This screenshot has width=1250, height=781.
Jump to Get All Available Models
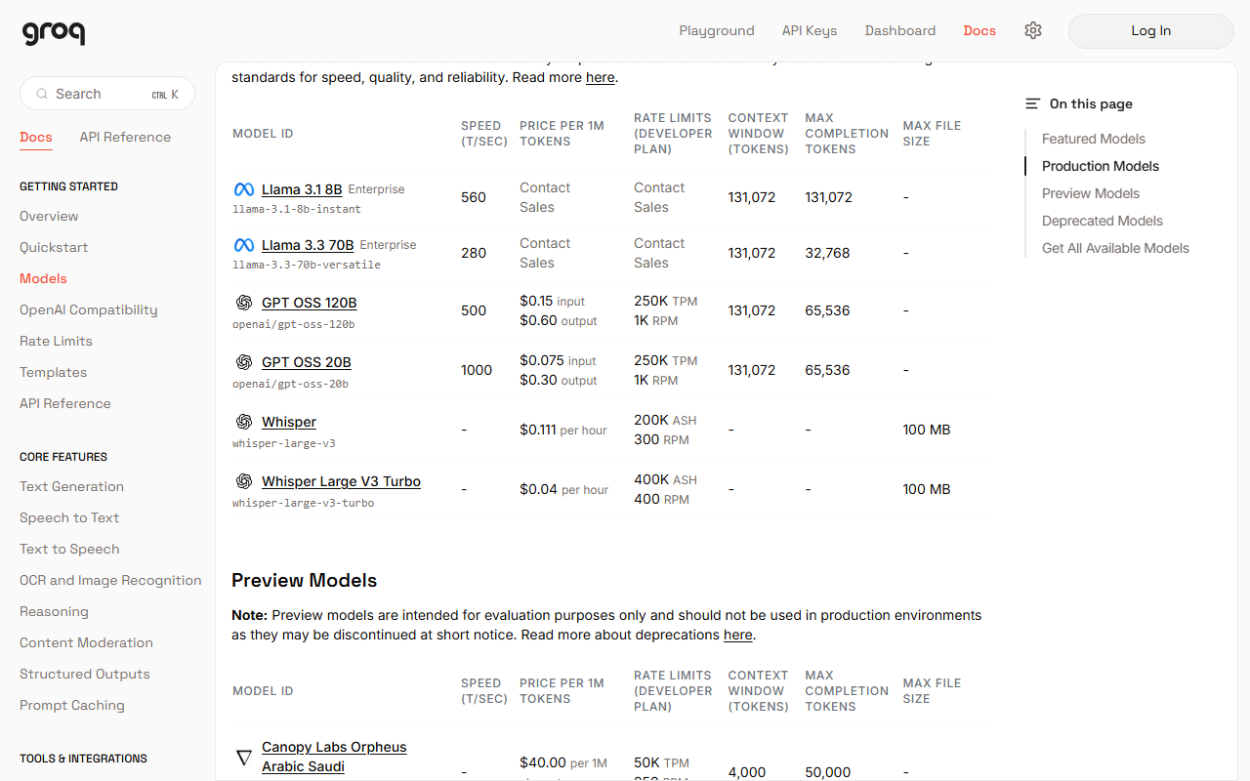point(1115,248)
